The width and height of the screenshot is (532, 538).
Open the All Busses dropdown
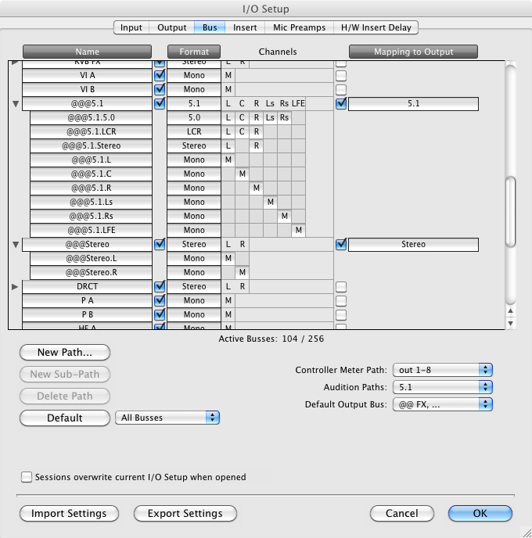pos(167,418)
